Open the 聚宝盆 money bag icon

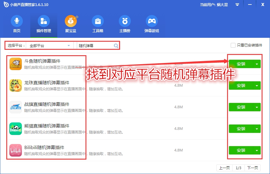(x=71, y=21)
